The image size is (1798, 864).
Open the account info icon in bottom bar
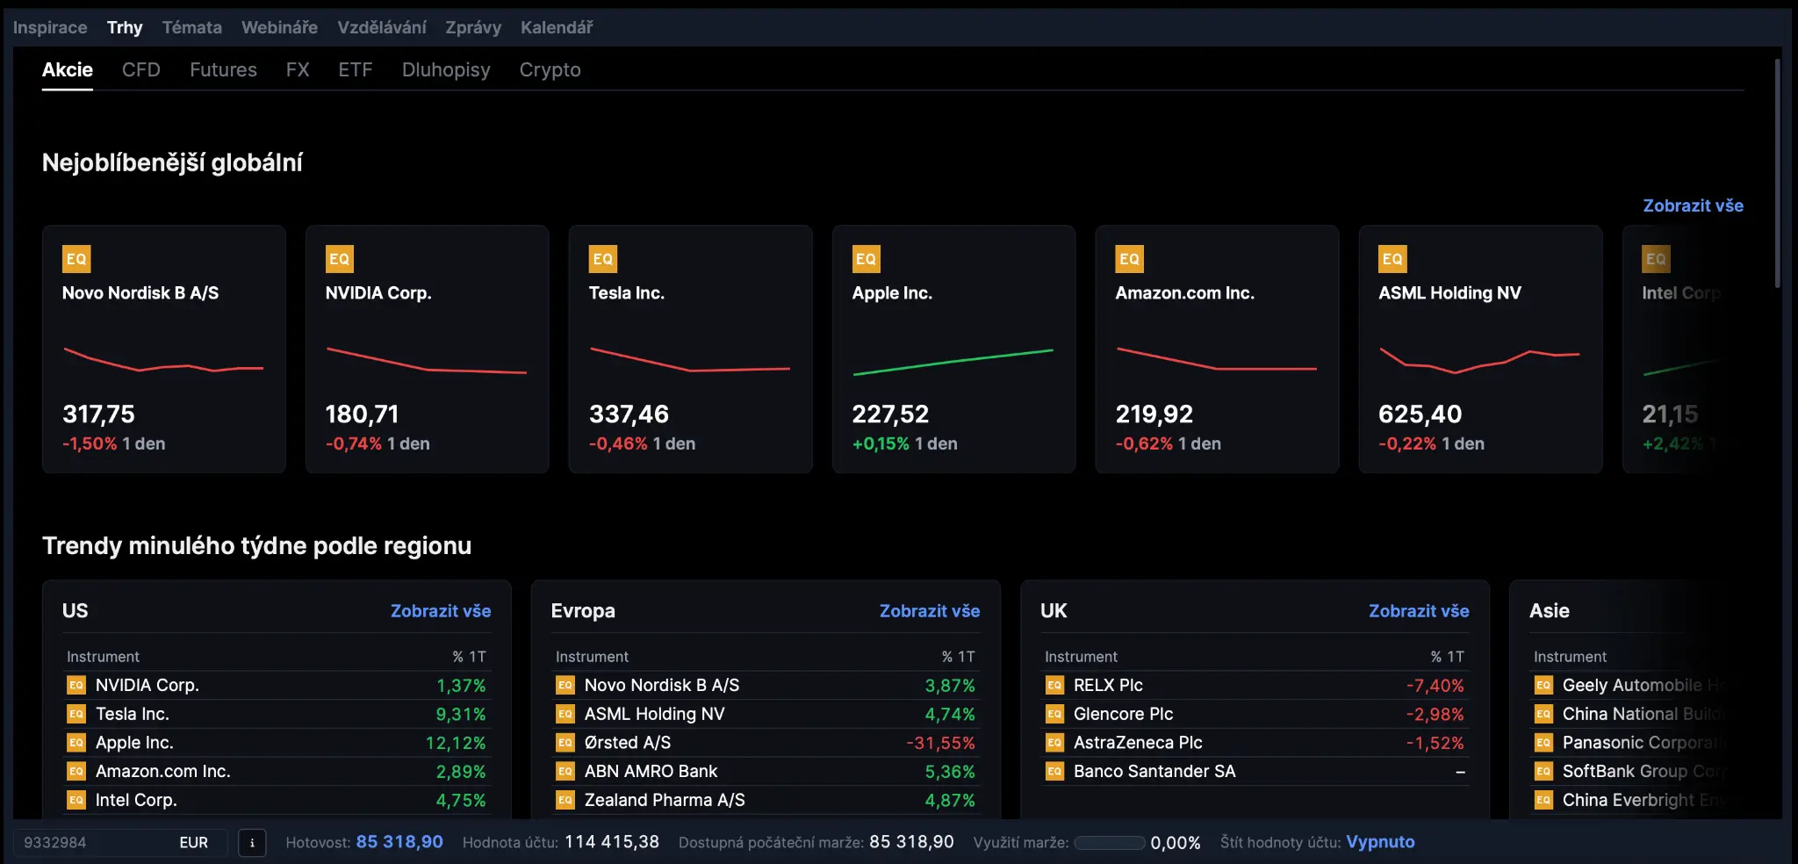[252, 843]
